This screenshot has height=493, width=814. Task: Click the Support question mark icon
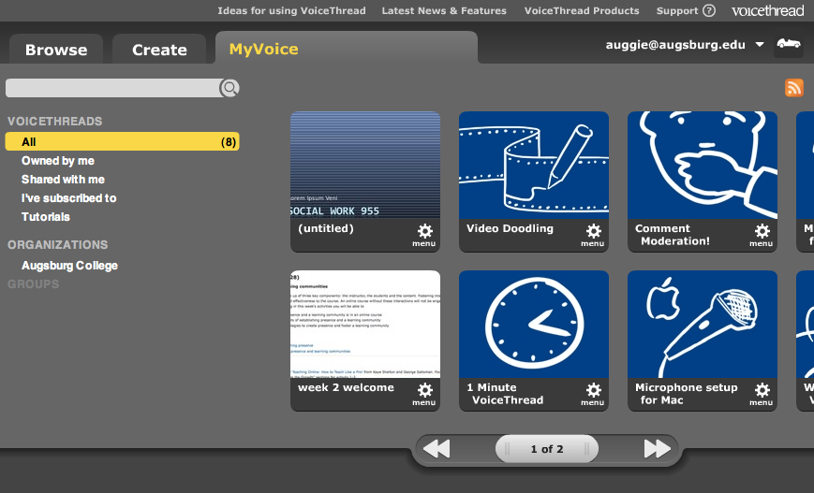[x=708, y=10]
